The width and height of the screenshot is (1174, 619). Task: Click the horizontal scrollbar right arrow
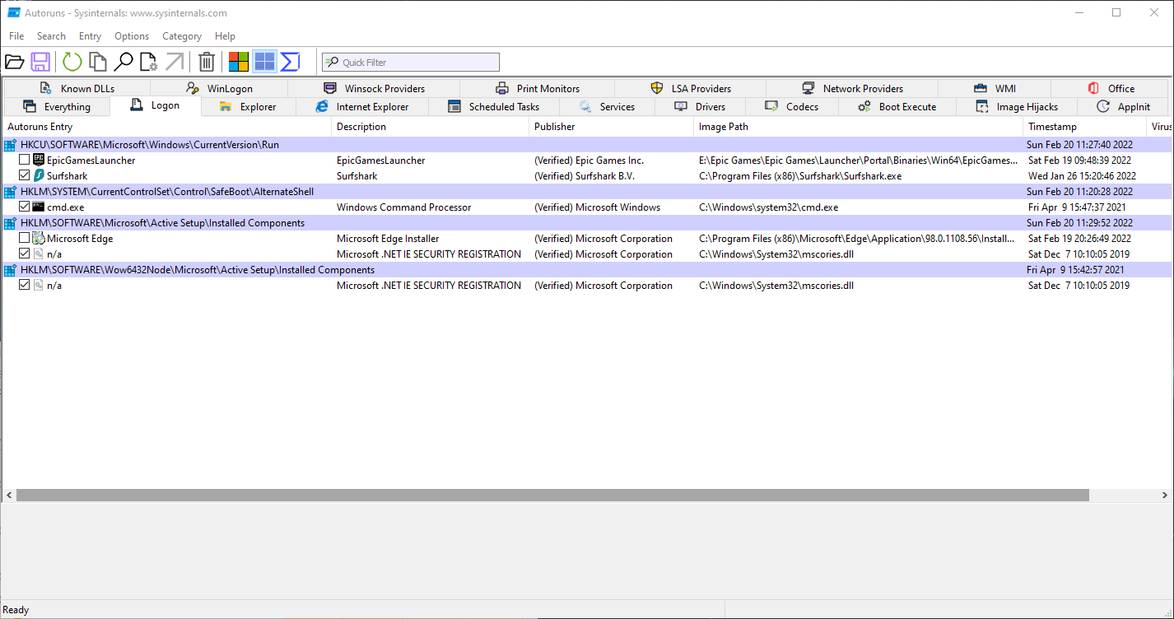(x=1165, y=496)
